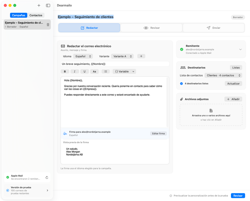Toggle the sidebar panel icon
250x201 pixels.
point(48,5)
